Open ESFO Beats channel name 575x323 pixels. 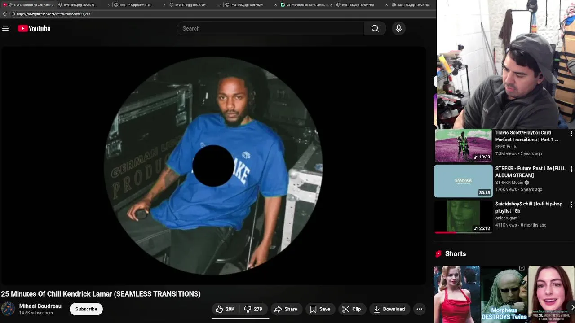(x=506, y=147)
